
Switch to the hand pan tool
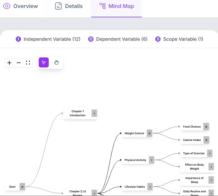56,62
